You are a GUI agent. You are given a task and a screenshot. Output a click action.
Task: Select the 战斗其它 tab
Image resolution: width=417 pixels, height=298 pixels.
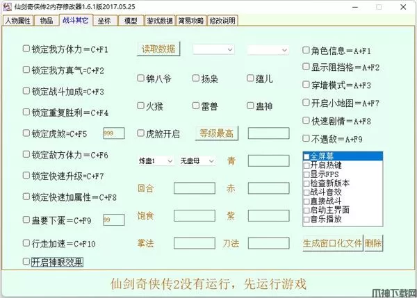(x=76, y=20)
